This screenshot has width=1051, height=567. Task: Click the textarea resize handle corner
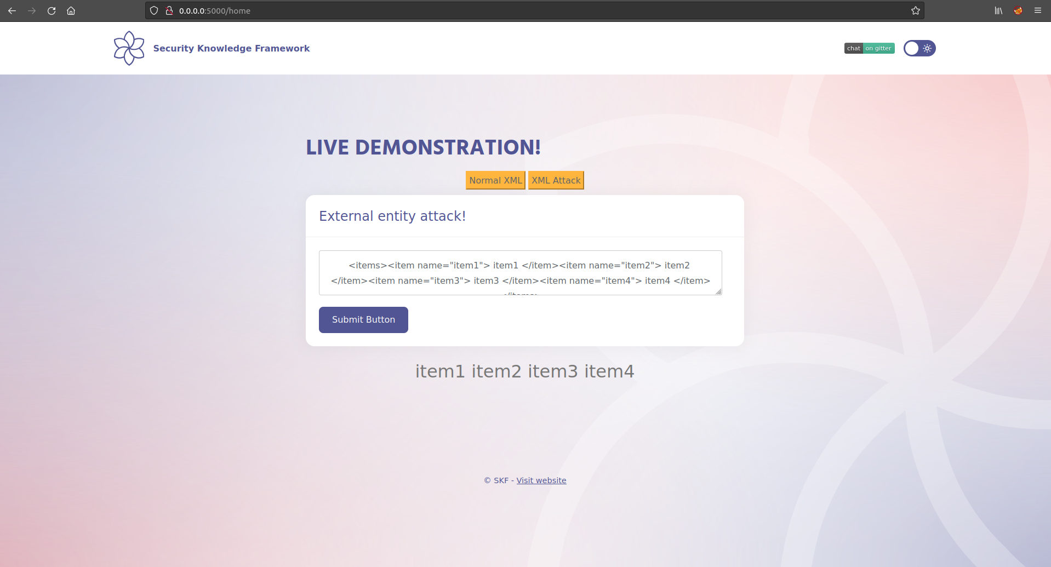718,291
